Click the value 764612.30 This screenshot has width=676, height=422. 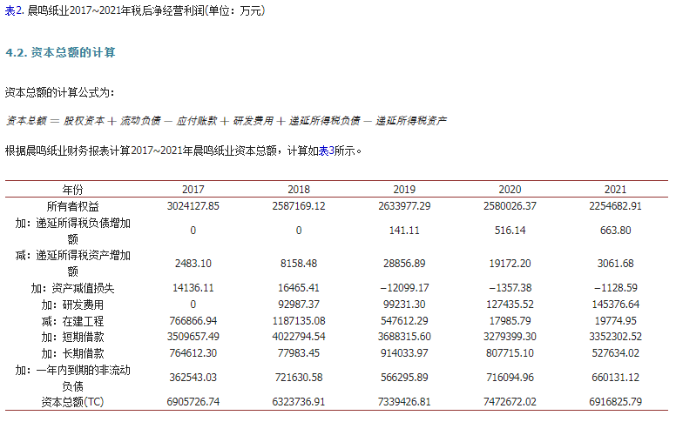point(193,353)
